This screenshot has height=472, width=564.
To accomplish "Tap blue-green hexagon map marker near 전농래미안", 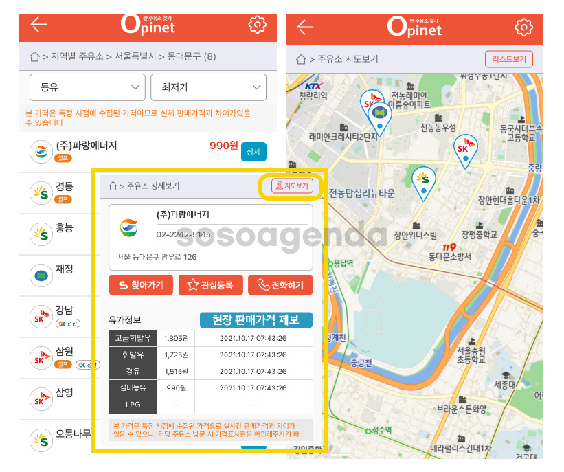I will [x=380, y=119].
